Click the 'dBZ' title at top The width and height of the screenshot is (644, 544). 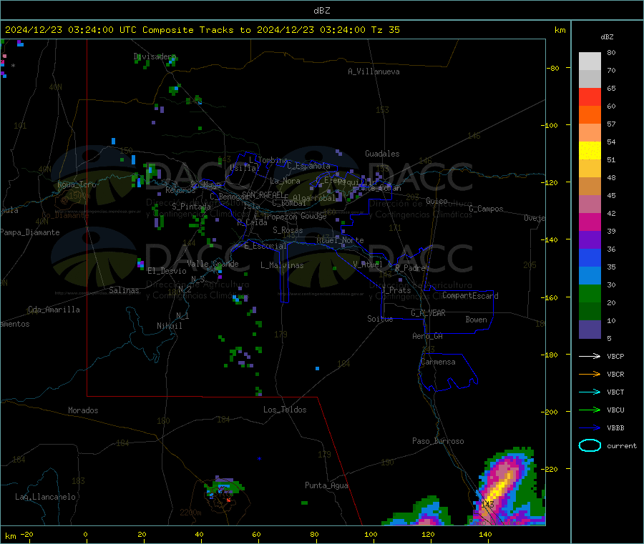click(x=321, y=11)
